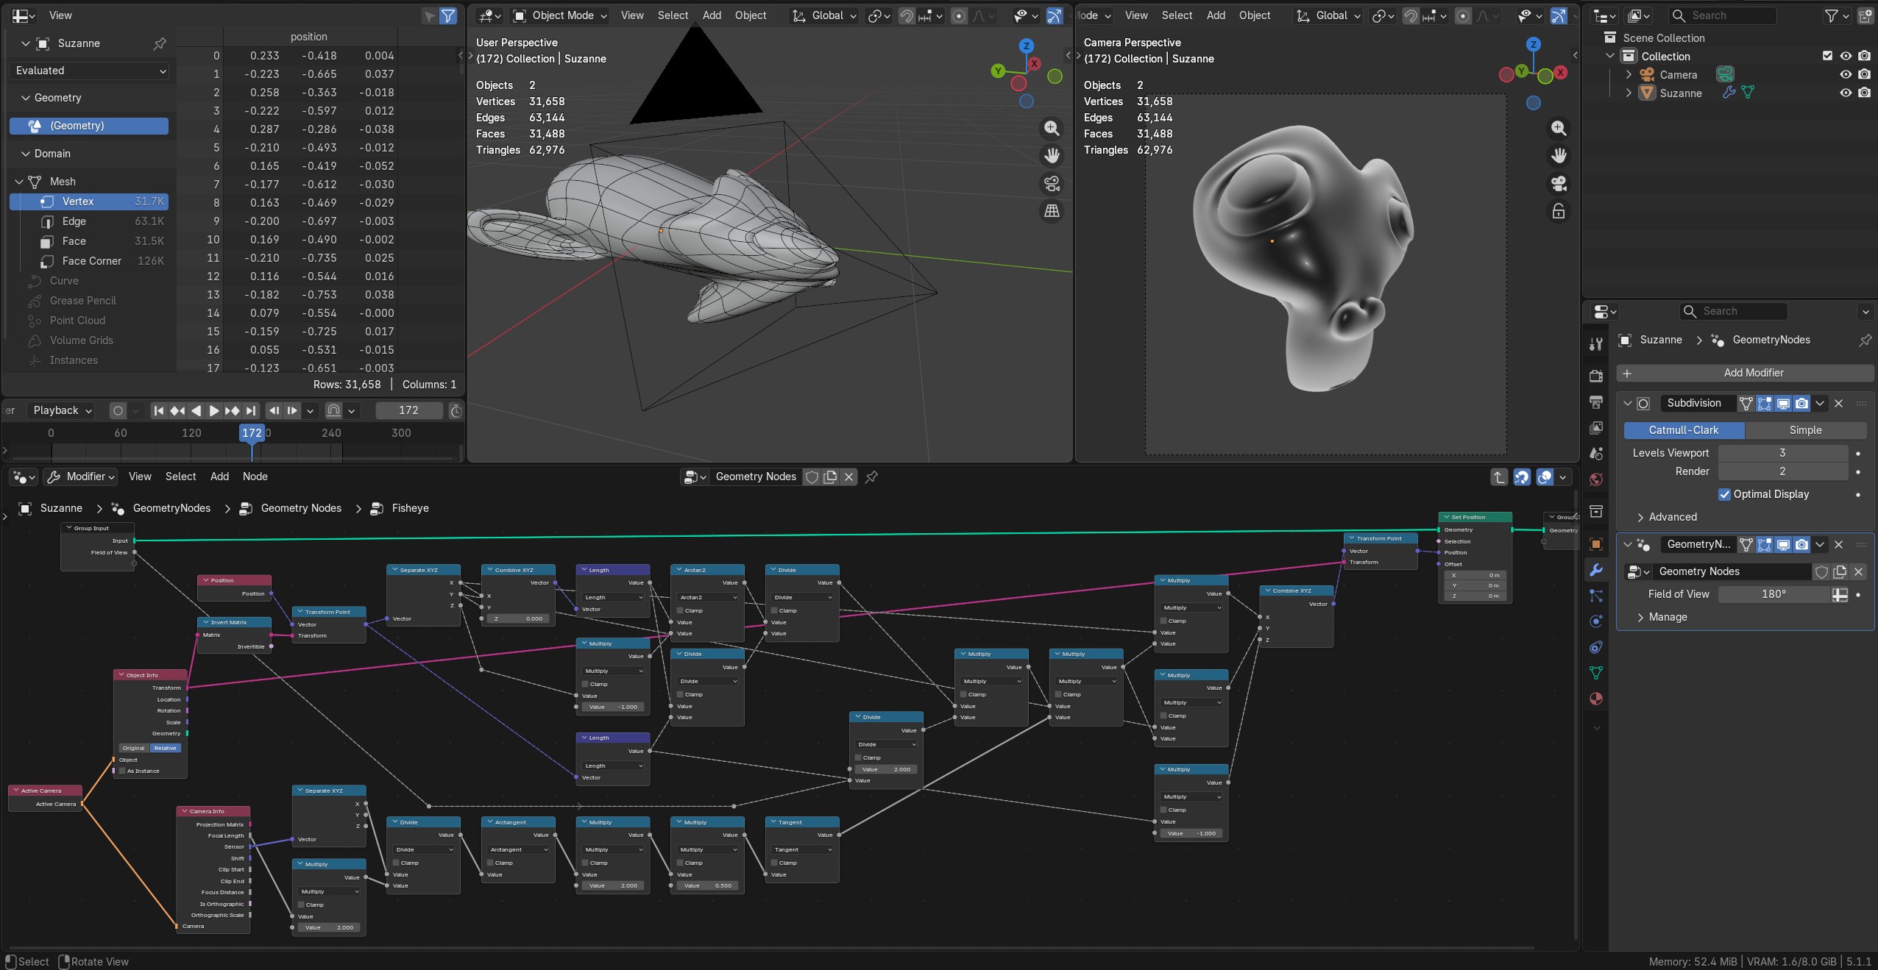Open the Render properties tab
This screenshot has width=1878, height=970.
[1595, 376]
